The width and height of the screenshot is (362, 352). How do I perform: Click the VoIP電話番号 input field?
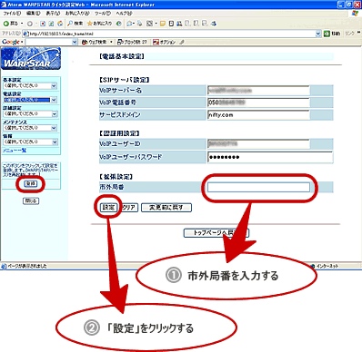click(258, 103)
